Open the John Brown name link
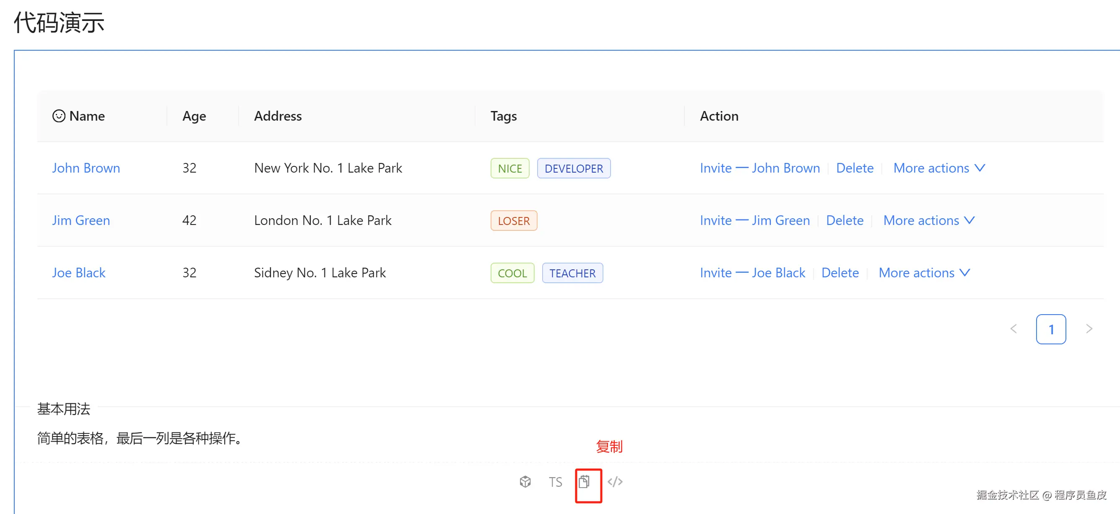1120x514 pixels. [86, 168]
